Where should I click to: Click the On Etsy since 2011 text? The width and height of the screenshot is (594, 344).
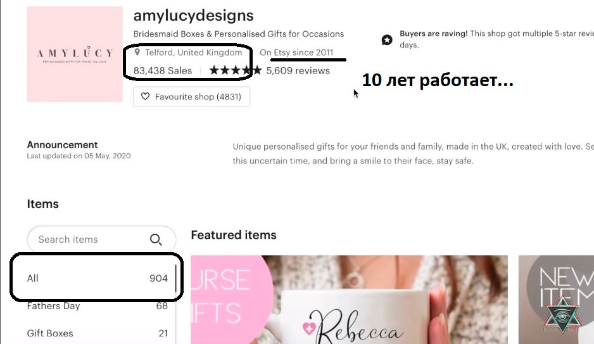point(296,53)
